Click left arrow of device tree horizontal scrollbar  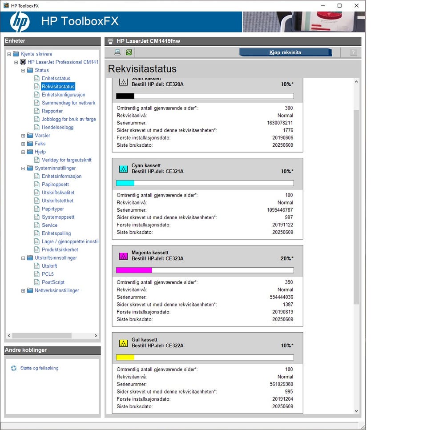[x=9, y=336]
